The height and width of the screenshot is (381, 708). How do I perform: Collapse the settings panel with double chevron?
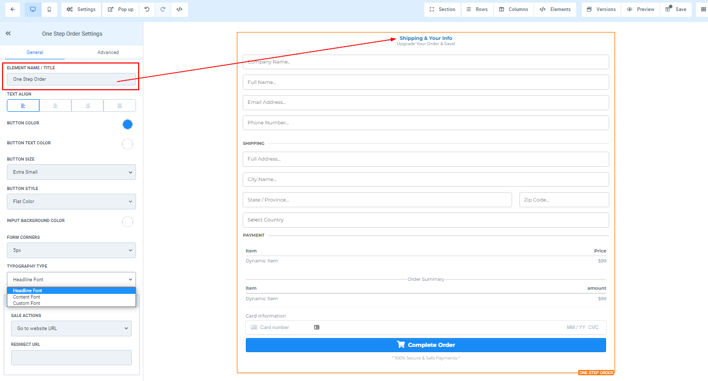tap(8, 34)
